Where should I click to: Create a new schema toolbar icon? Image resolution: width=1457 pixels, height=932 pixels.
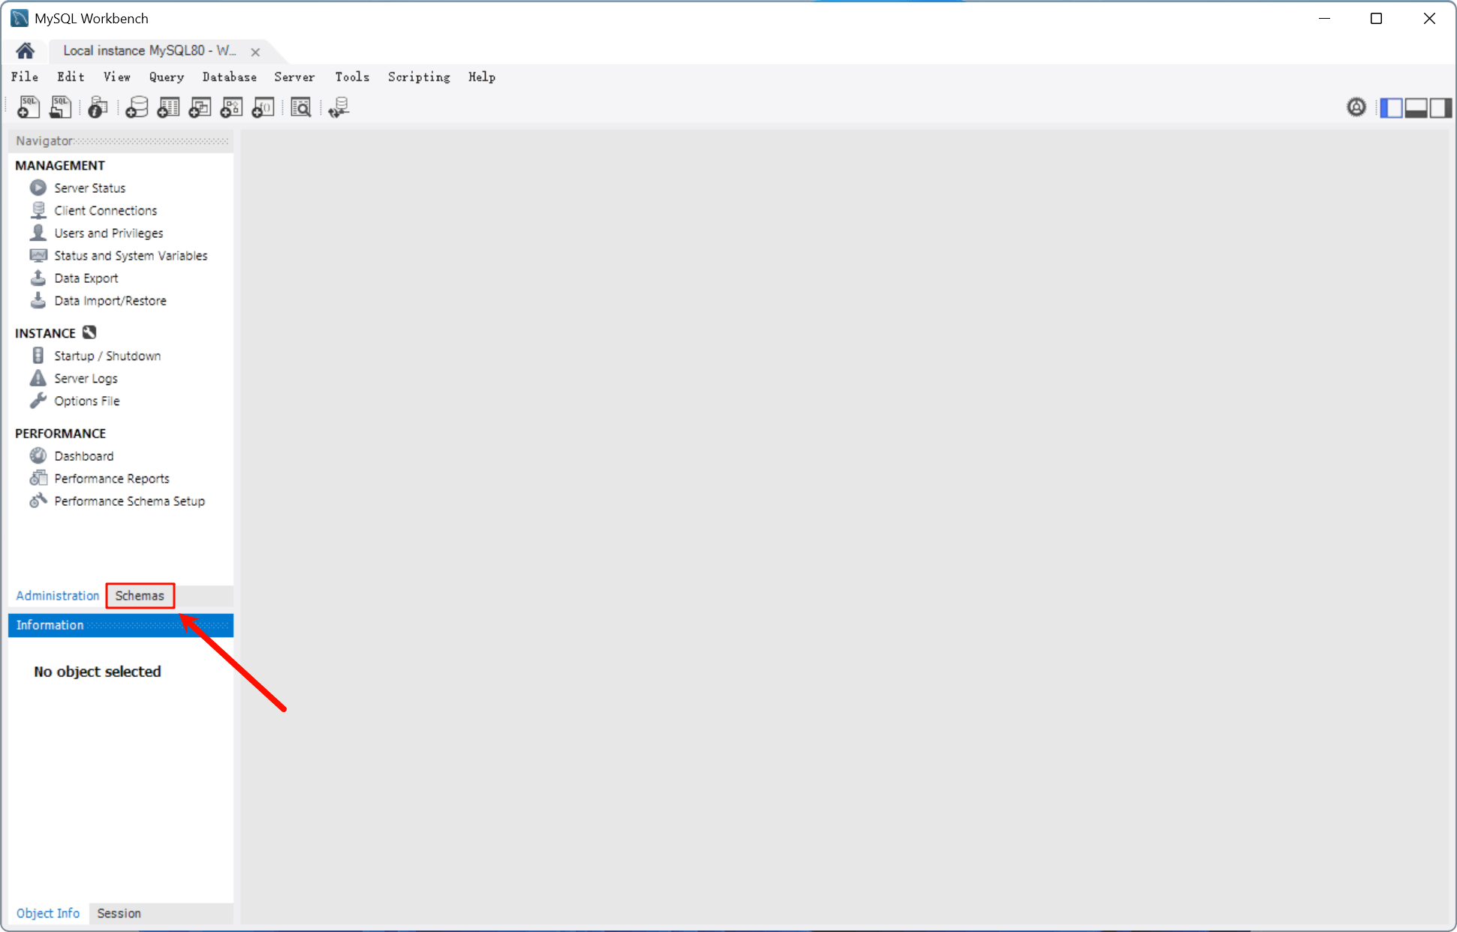pyautogui.click(x=137, y=107)
